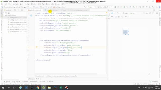Screen dimensions: 161x90
Task: Click the CRLF line separator status item
Action: click(139, 84)
